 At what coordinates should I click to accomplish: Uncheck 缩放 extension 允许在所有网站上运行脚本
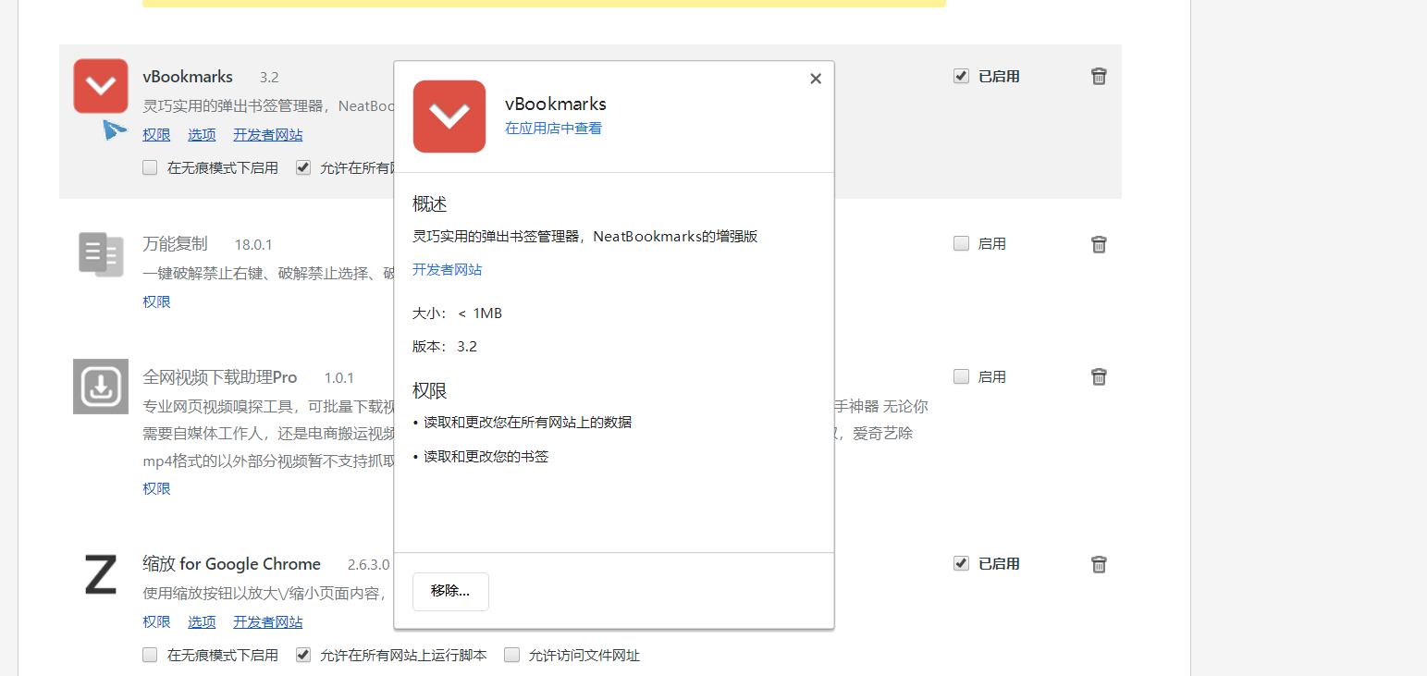pyautogui.click(x=302, y=655)
